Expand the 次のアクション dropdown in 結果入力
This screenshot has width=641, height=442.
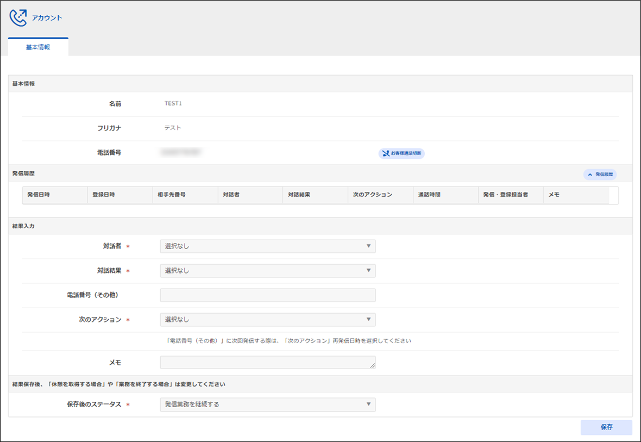(x=267, y=320)
